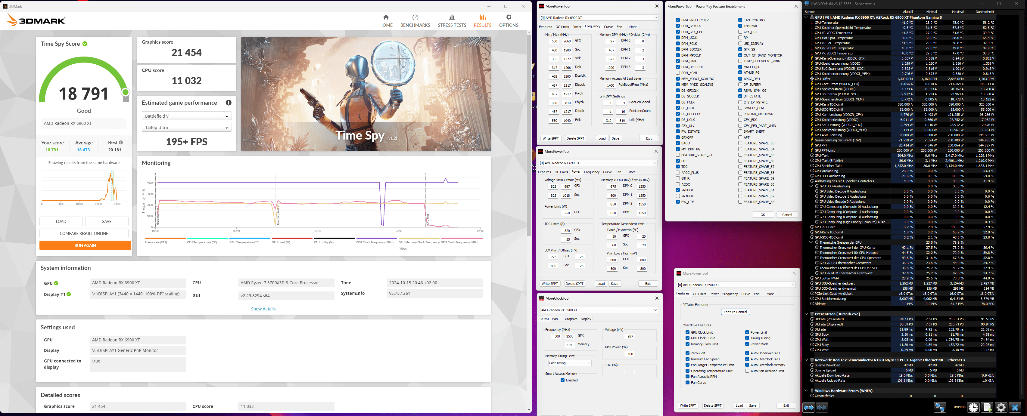The height and width of the screenshot is (416, 1027).
Task: Click the Monitoring chart timeline at 01:20
Action: point(317,231)
